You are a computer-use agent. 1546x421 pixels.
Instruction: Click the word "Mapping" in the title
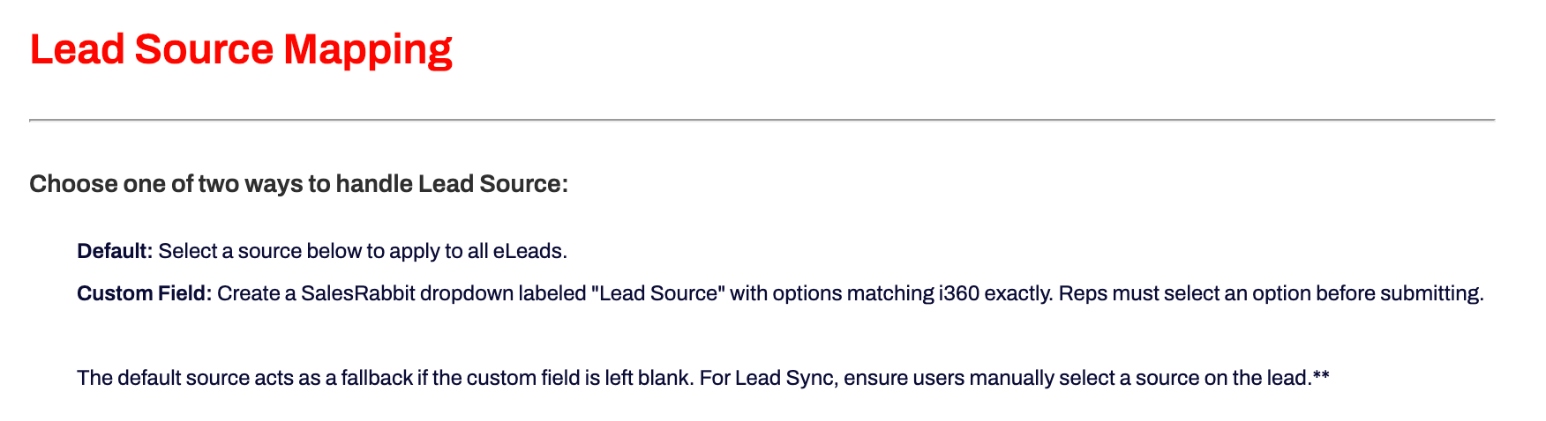(367, 49)
